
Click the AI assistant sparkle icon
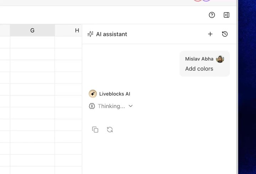click(90, 34)
